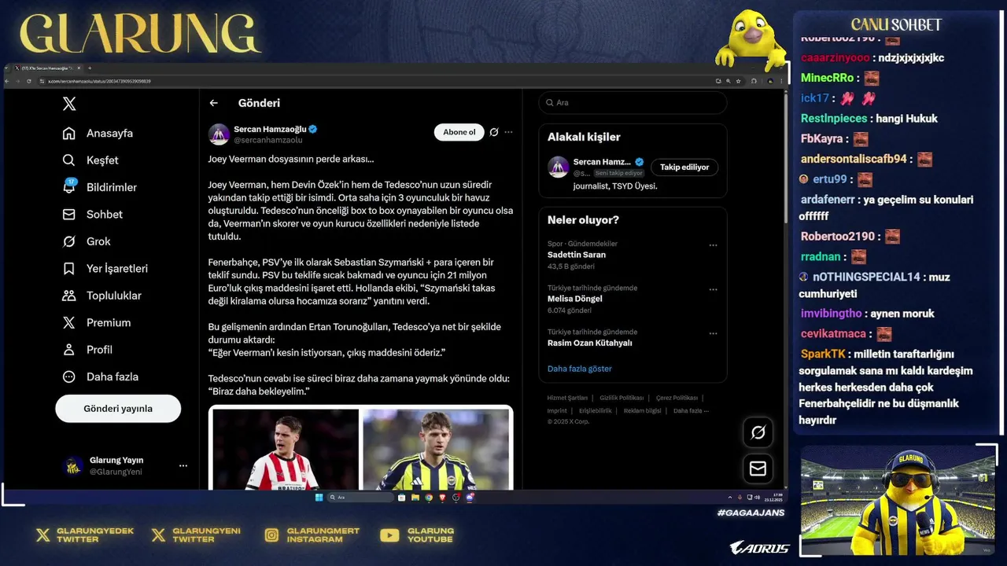
Task: Open new browser tab with plus
Action: click(x=90, y=68)
